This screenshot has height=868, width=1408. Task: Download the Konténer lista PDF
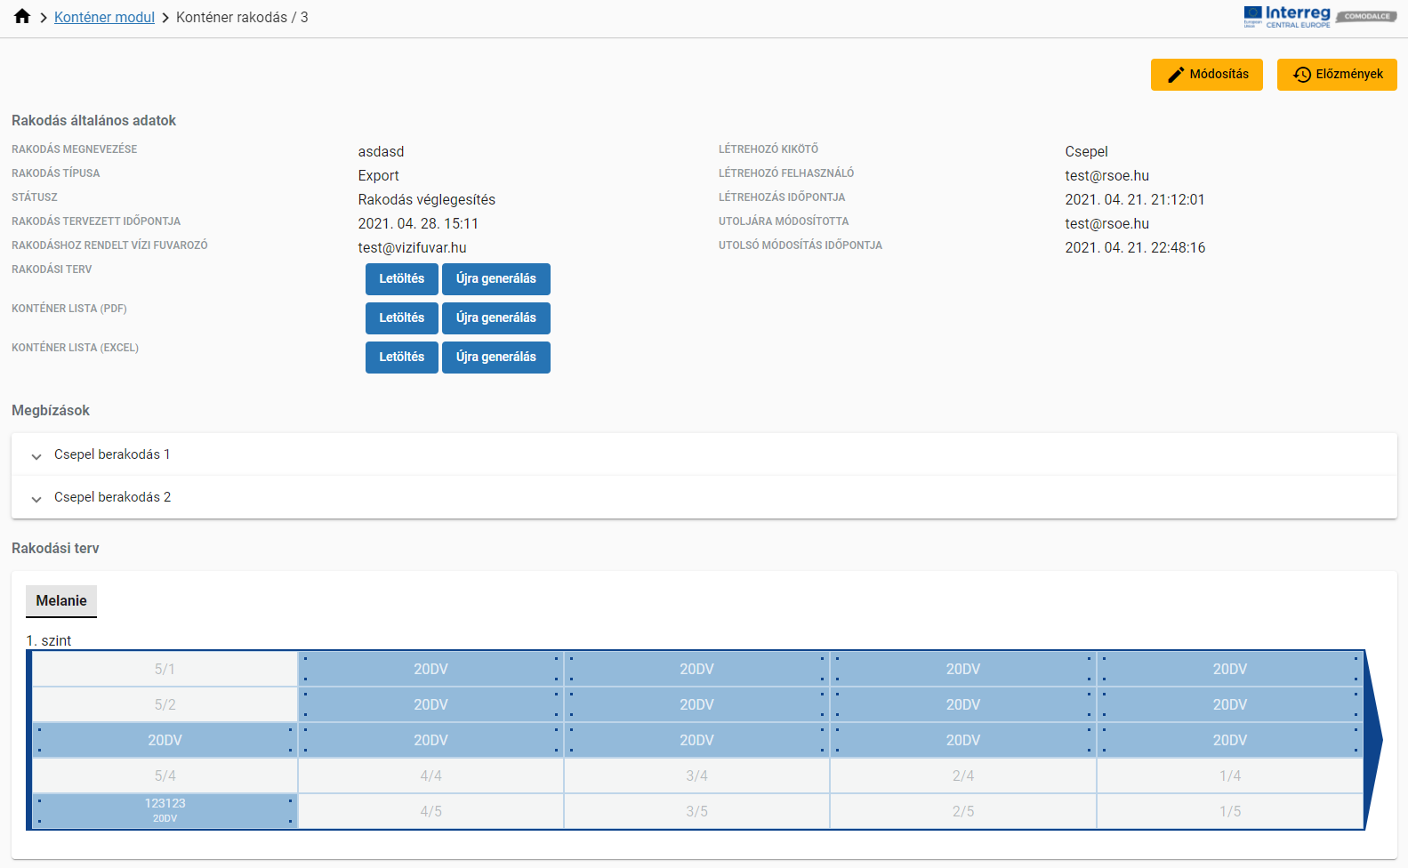(401, 318)
